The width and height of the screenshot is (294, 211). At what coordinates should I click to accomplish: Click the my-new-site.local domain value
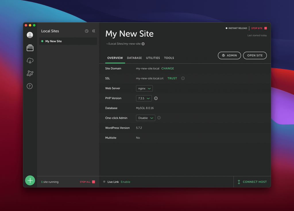click(148, 69)
